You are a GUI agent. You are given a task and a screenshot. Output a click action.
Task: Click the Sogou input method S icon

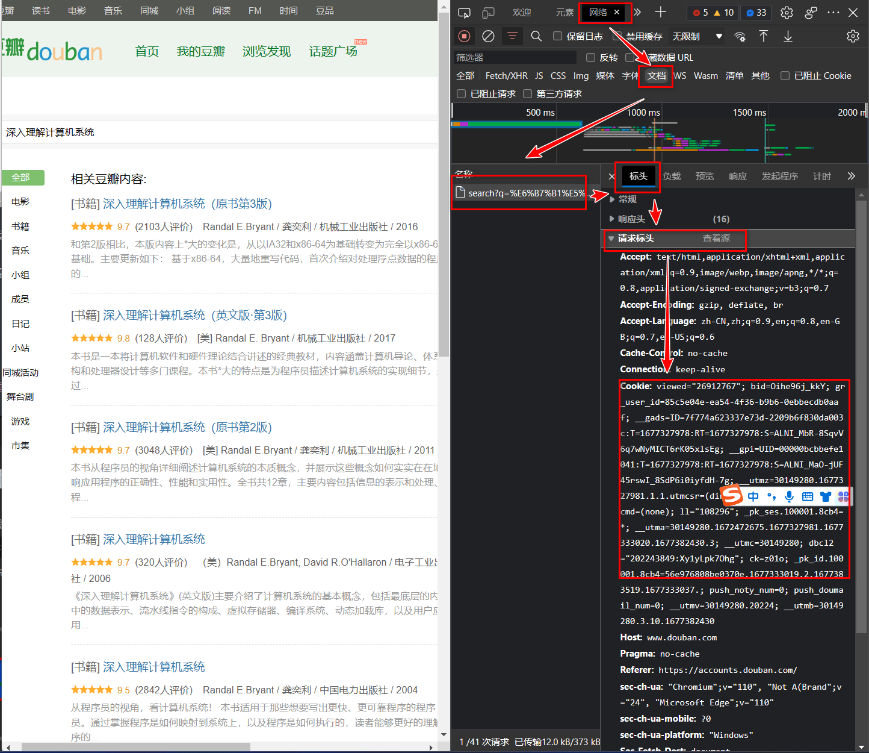[732, 496]
